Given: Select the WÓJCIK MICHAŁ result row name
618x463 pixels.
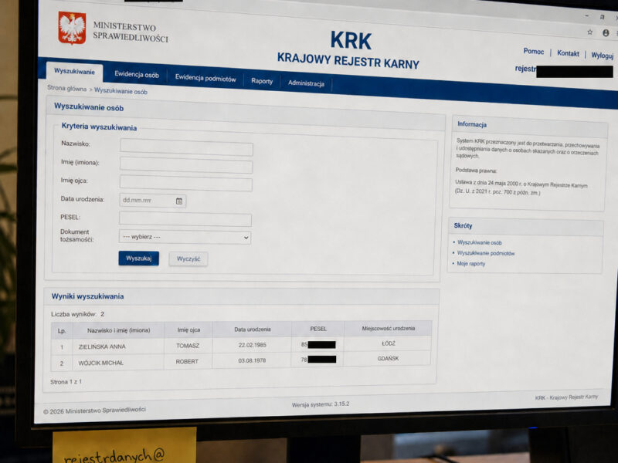Looking at the screenshot, I should pyautogui.click(x=101, y=363).
